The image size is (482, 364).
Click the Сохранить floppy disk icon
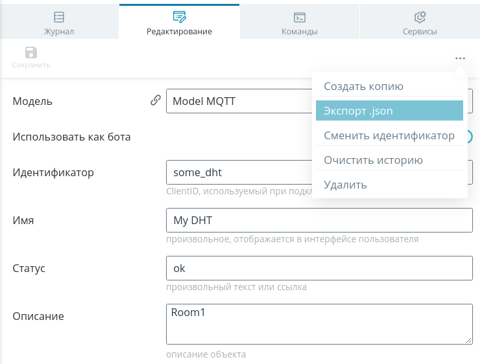pos(31,52)
